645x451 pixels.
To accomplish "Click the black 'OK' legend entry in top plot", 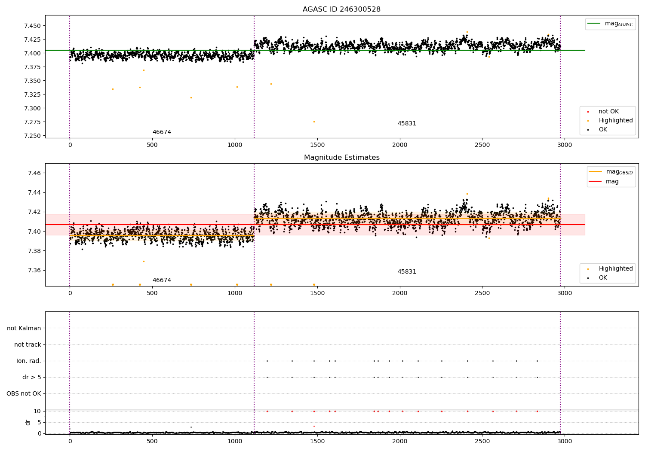I will click(x=597, y=130).
